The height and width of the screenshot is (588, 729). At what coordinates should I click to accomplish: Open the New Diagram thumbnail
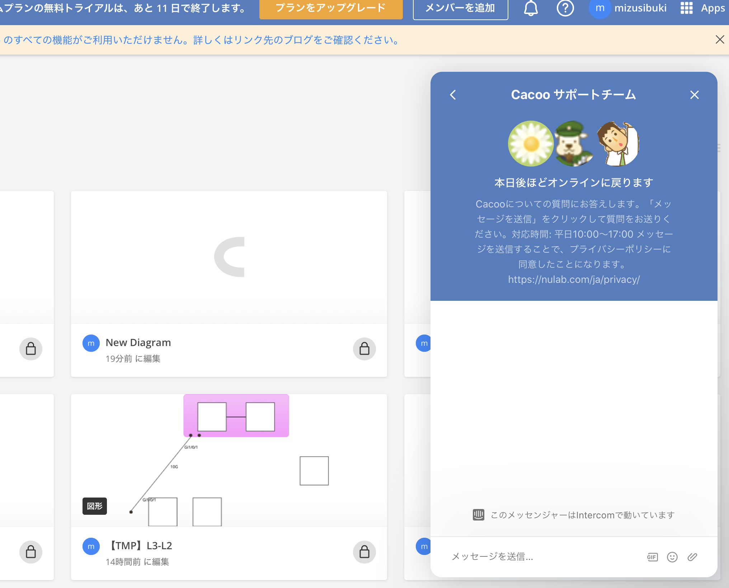click(x=229, y=257)
